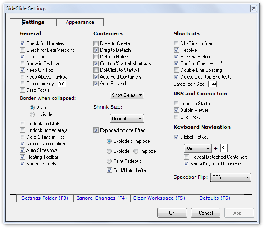Image resolution: width=264 pixels, height=228 pixels.
Task: Enable the Transparency checkbox
Action: [x=22, y=84]
